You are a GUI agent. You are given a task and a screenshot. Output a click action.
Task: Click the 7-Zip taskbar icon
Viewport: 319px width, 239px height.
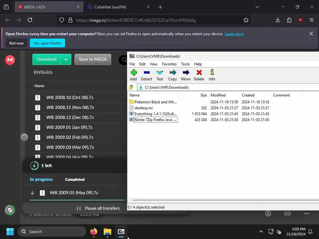[121, 232]
